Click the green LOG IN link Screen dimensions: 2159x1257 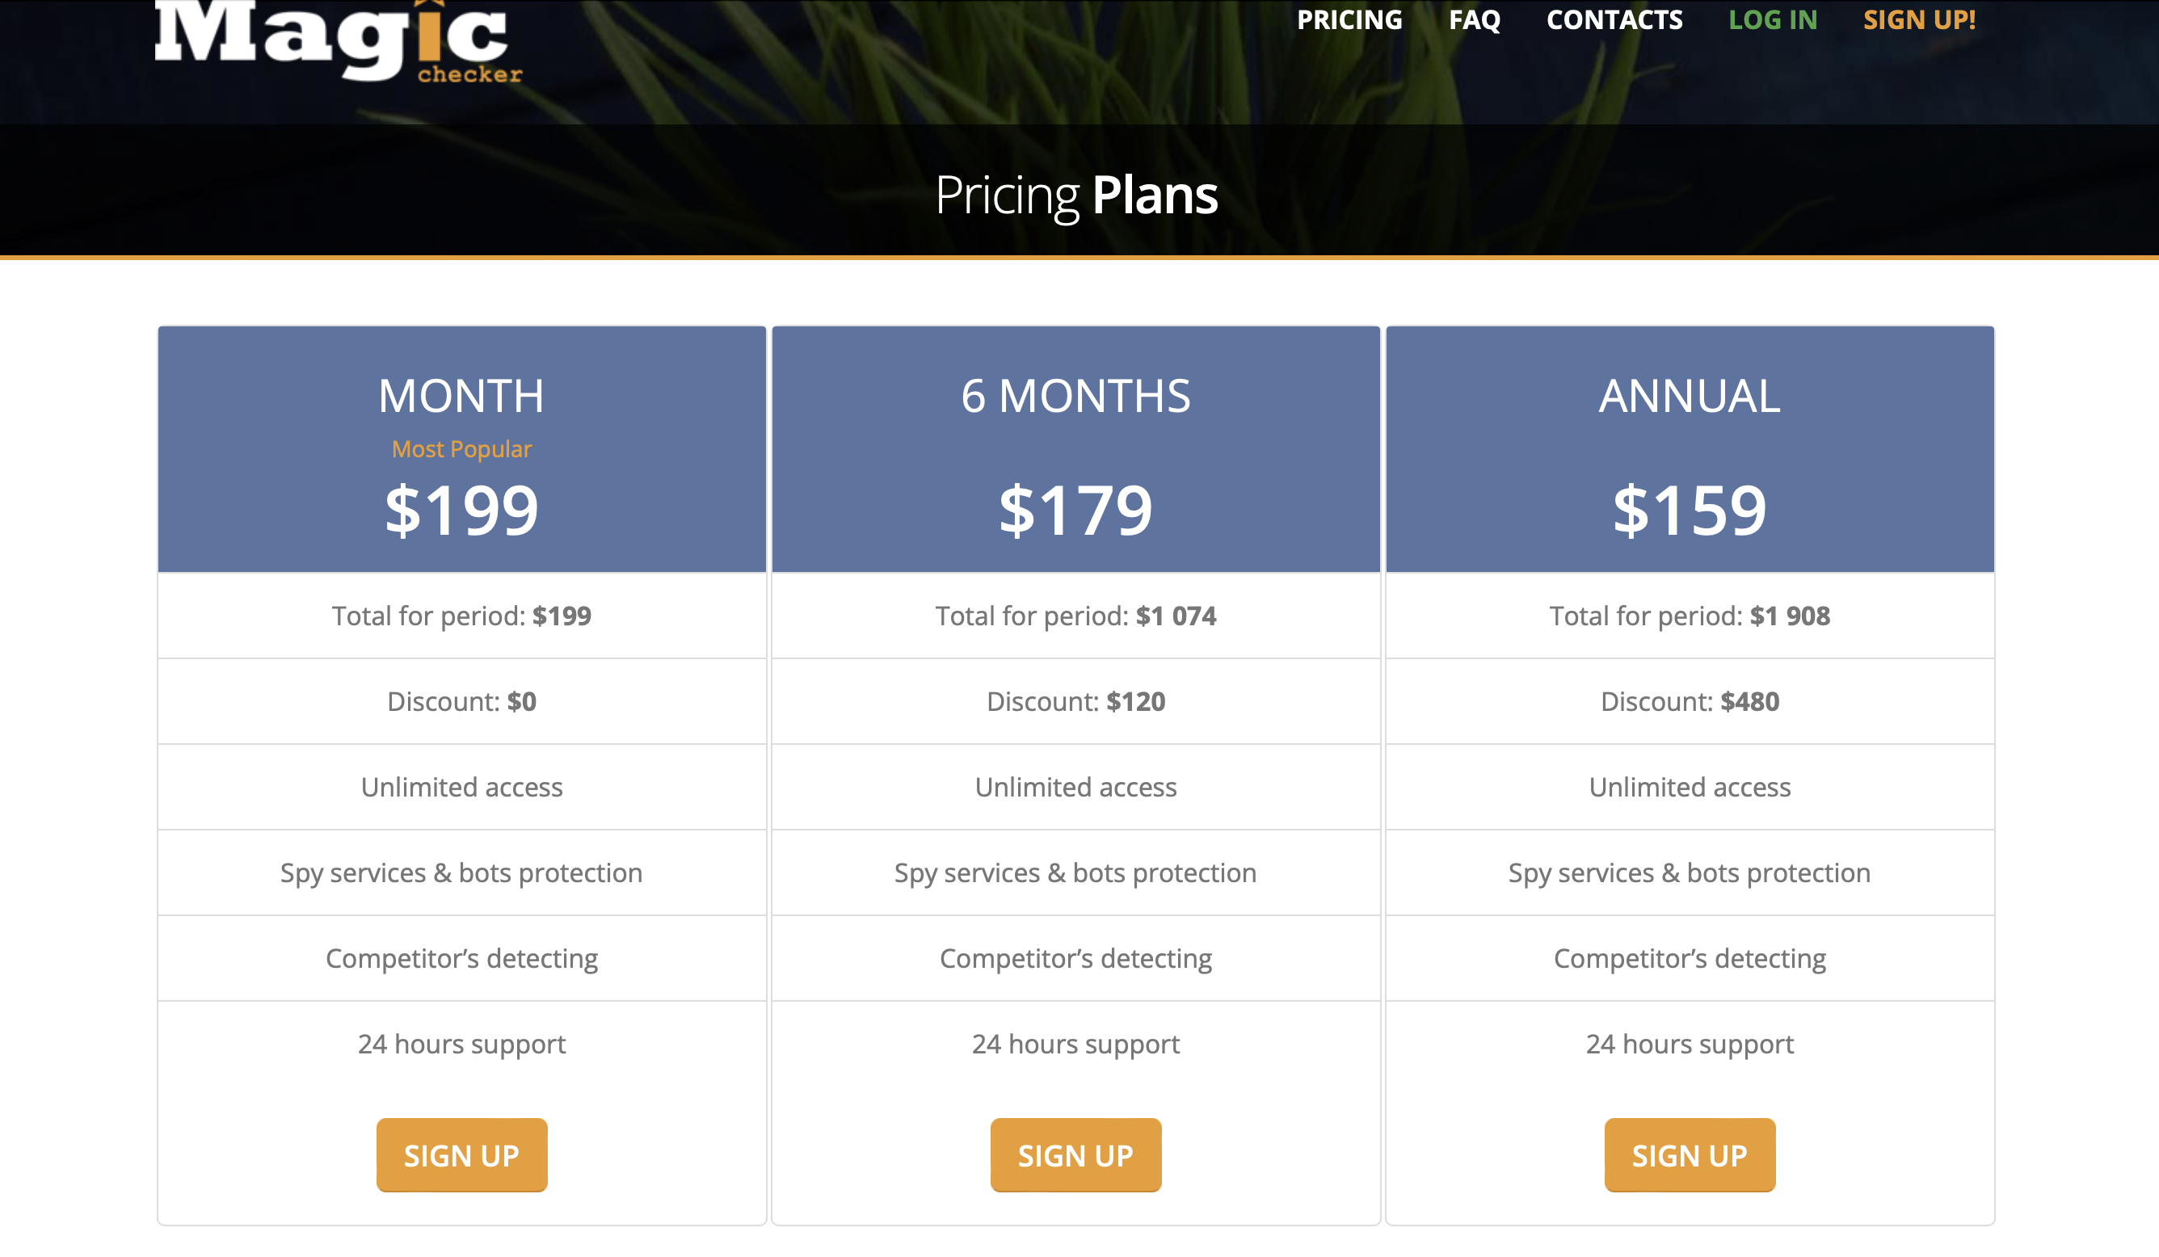click(x=1773, y=19)
